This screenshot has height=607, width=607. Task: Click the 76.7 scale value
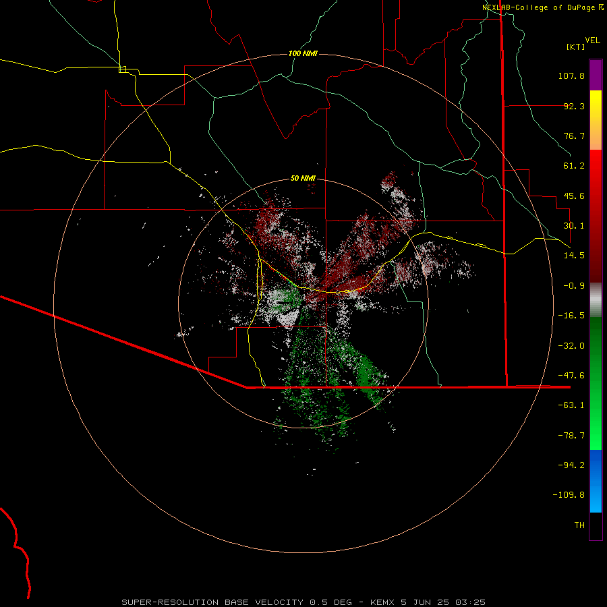pos(574,136)
